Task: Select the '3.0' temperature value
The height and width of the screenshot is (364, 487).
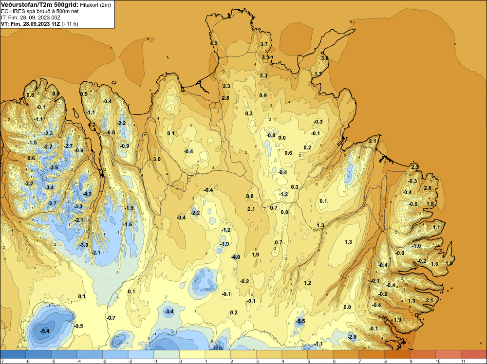Action: (x=157, y=159)
